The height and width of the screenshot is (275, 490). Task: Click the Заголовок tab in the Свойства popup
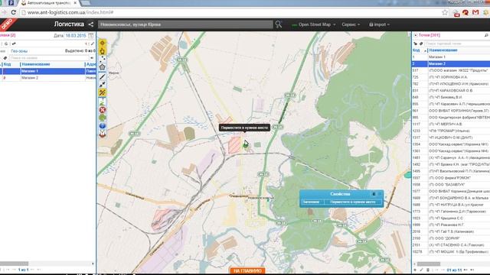(311, 202)
